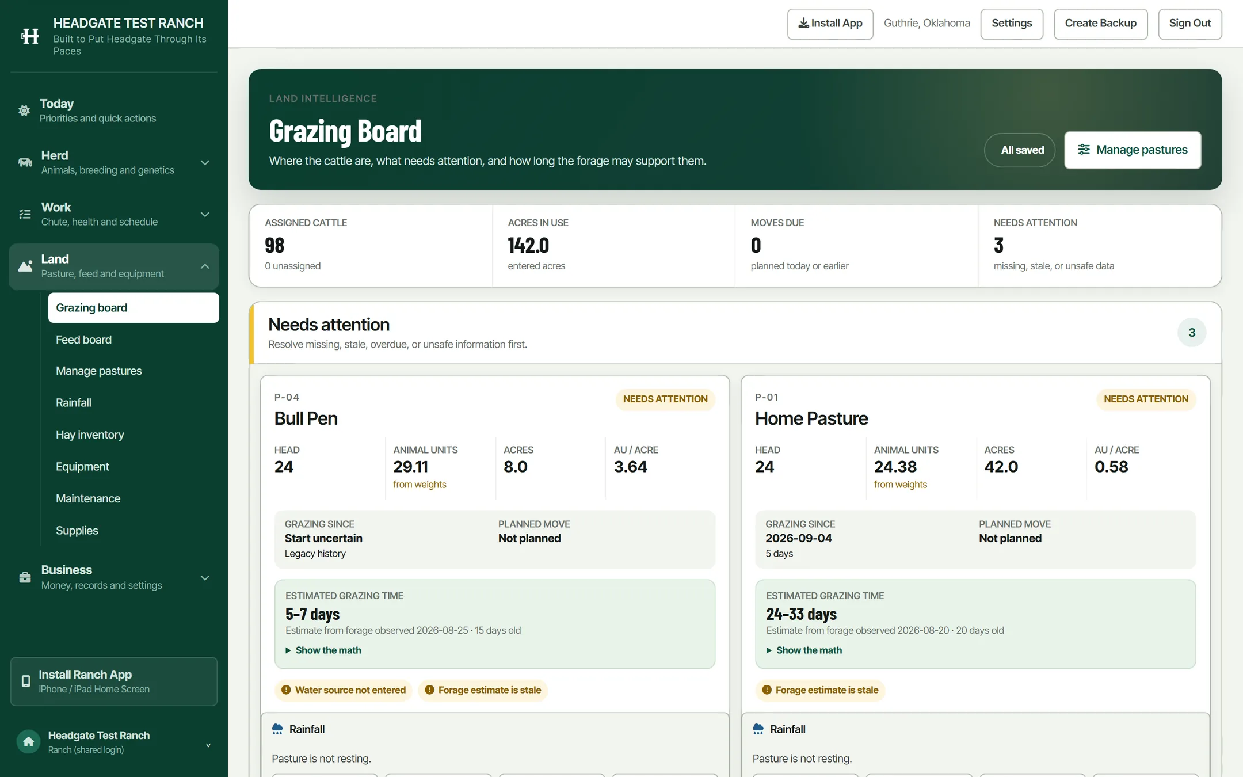
Task: Click the Work checklist icon
Action: pos(25,214)
